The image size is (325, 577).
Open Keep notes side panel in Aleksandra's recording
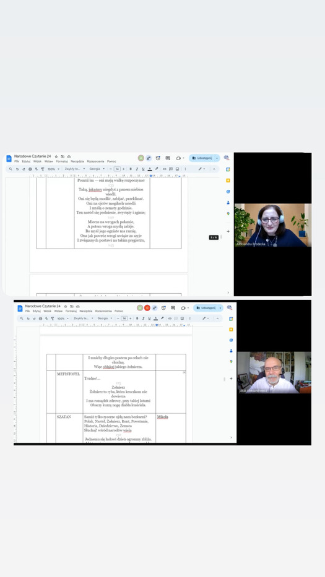pos(228,181)
